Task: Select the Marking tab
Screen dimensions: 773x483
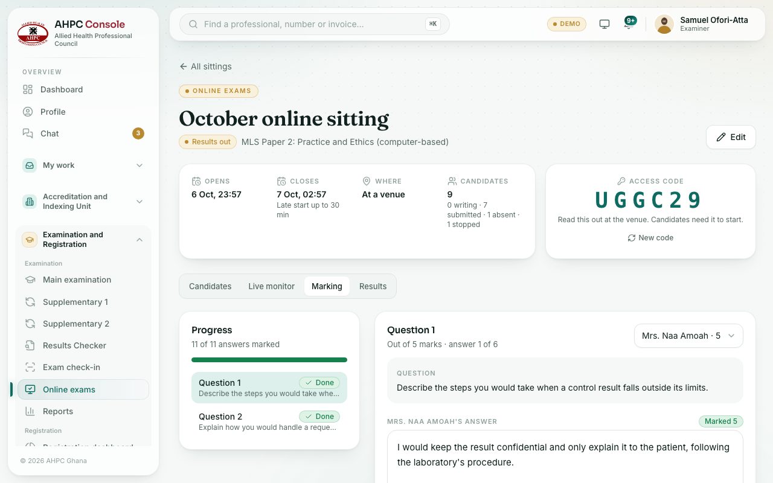Action: tap(327, 286)
